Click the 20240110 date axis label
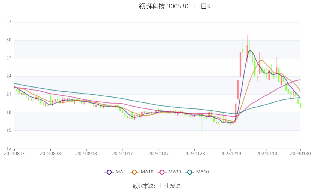The height and width of the screenshot is (190, 313). (x=267, y=154)
